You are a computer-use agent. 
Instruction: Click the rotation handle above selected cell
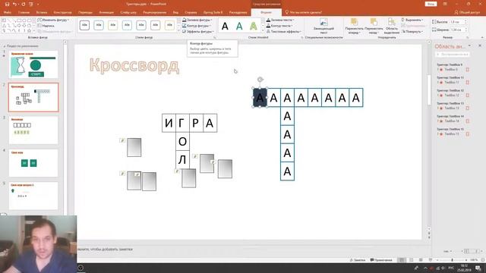pos(260,80)
